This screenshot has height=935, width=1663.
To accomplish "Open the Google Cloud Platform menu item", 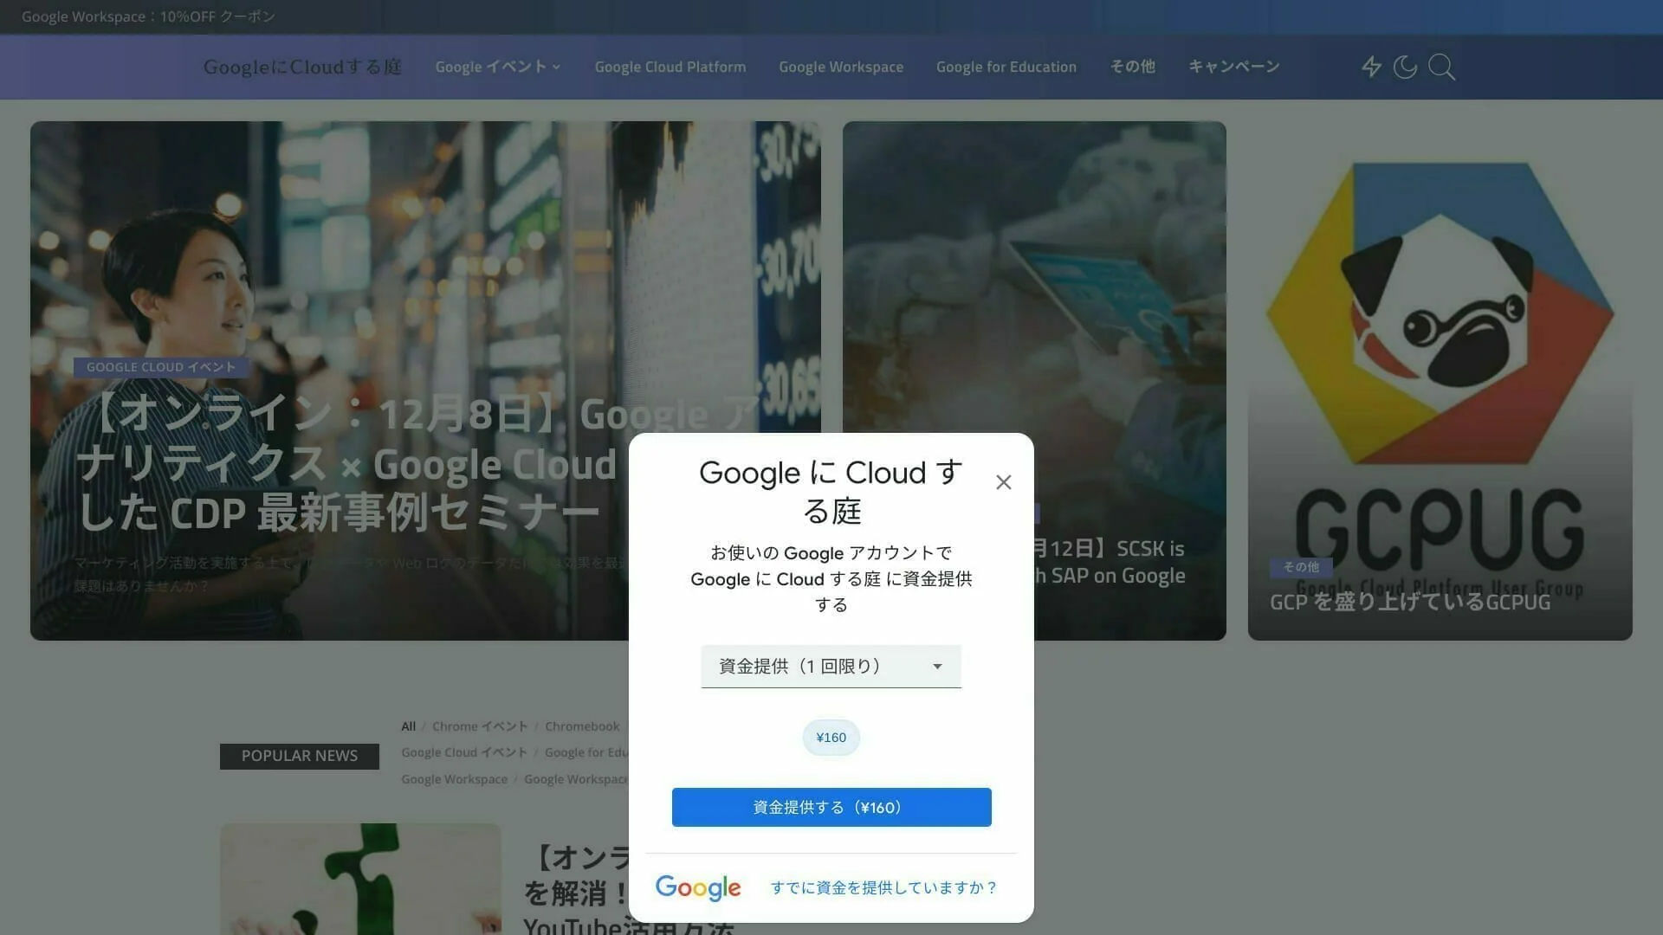I will [670, 67].
